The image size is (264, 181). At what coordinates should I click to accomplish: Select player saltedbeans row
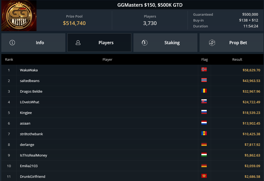click(x=132, y=81)
